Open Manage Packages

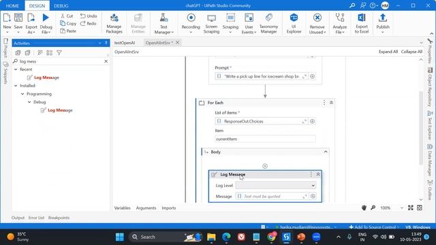pyautogui.click(x=114, y=23)
